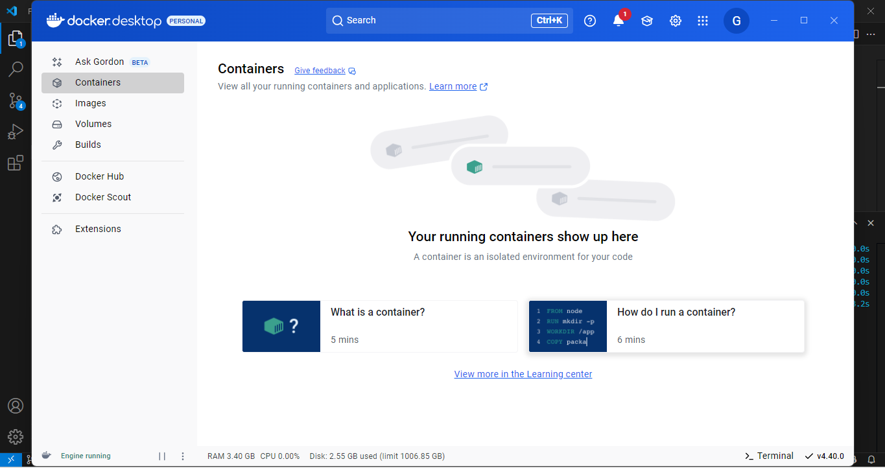Viewport: 885px width, 468px height.
Task: Open the Learning center graduation cap icon
Action: point(647,21)
